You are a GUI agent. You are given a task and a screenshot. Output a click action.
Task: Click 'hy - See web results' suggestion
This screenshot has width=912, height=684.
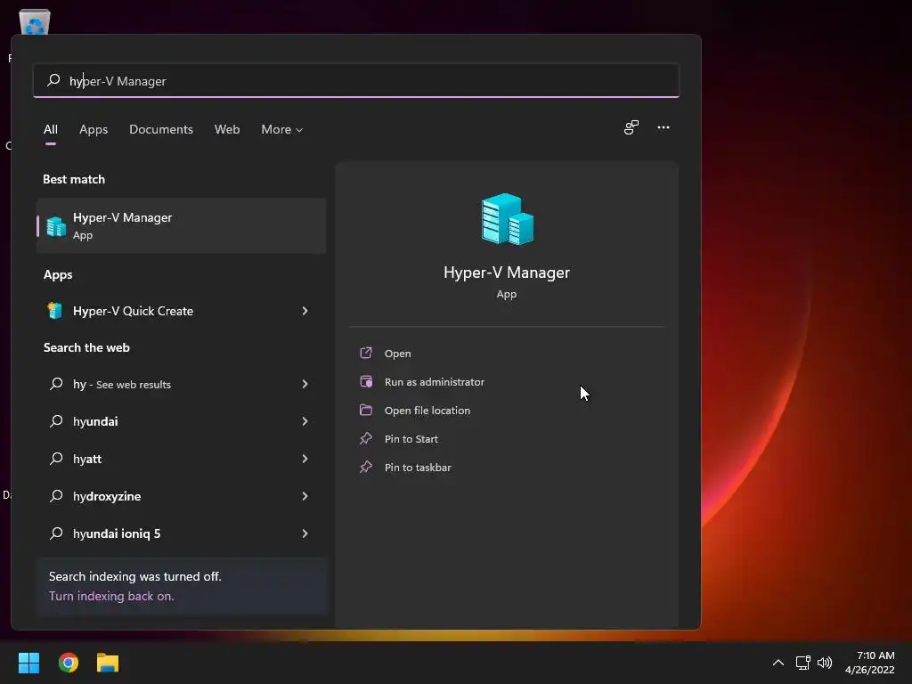click(x=181, y=384)
